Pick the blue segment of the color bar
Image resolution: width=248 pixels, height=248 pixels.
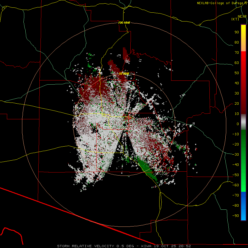(x=243, y=206)
